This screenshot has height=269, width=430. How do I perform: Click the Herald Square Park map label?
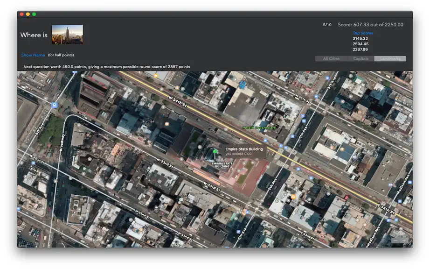[x=259, y=127]
